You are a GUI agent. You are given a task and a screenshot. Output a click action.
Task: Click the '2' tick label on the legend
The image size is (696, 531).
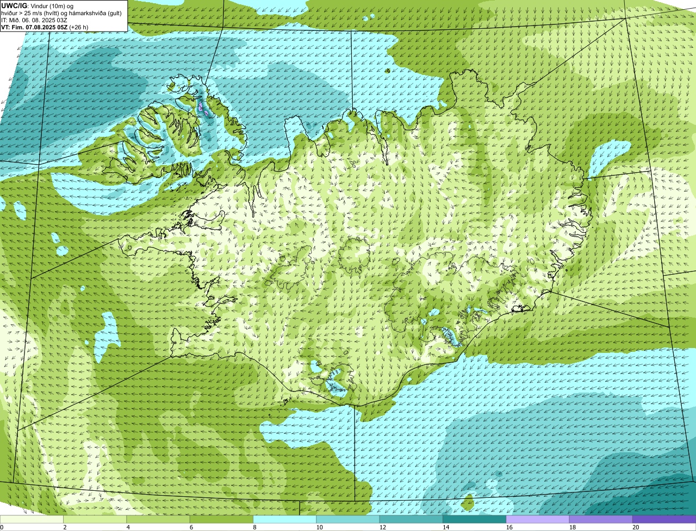coord(65,527)
